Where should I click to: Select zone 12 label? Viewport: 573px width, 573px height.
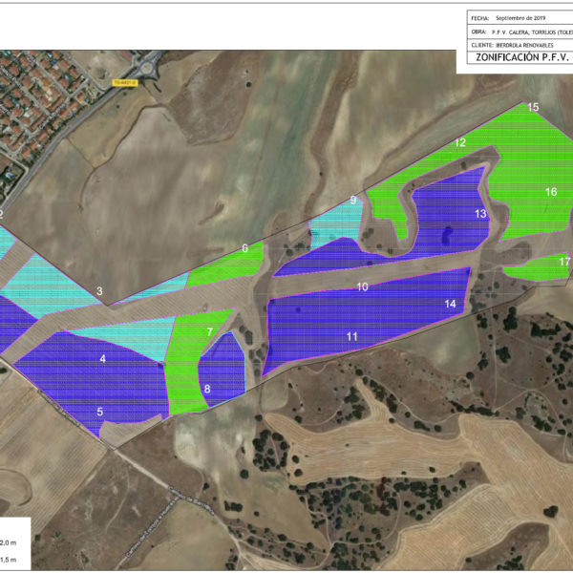459,142
